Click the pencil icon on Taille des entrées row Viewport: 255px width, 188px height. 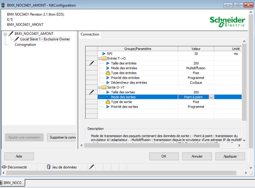91,63
